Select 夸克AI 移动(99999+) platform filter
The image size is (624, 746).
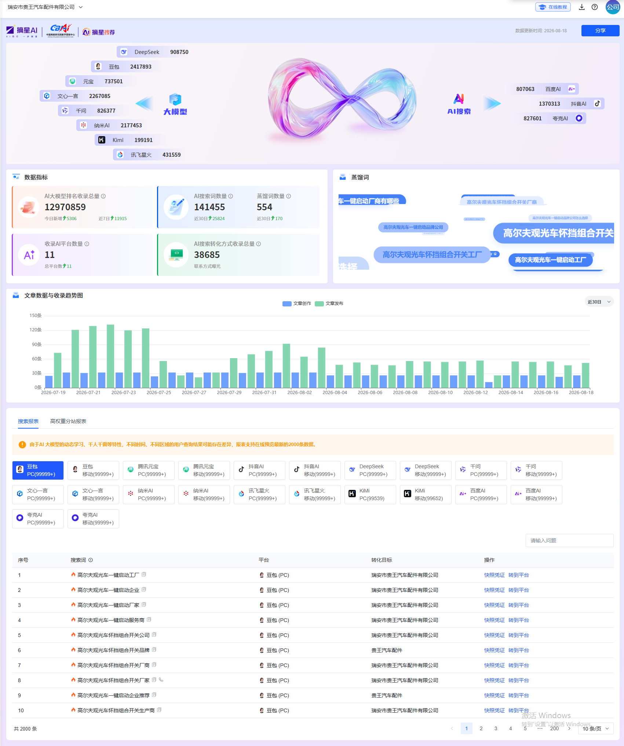pyautogui.click(x=93, y=519)
